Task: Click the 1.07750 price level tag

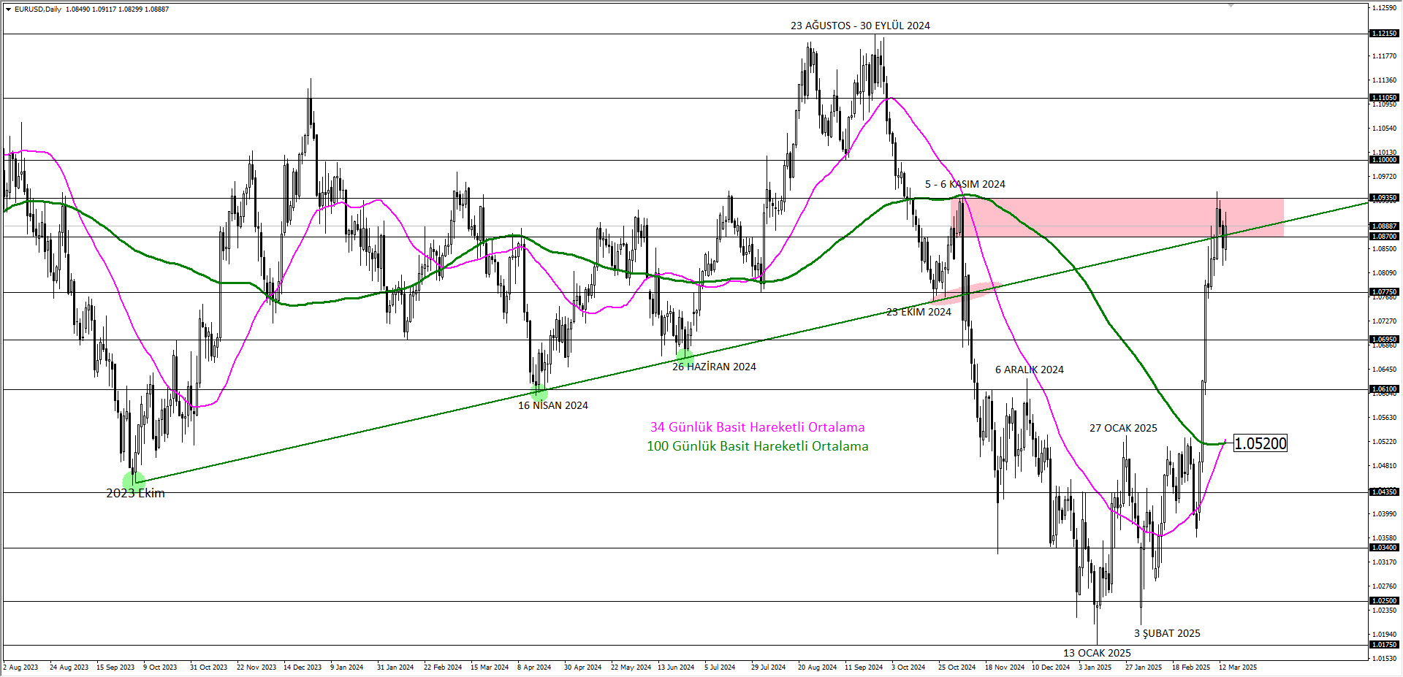Action: pyautogui.click(x=1384, y=292)
